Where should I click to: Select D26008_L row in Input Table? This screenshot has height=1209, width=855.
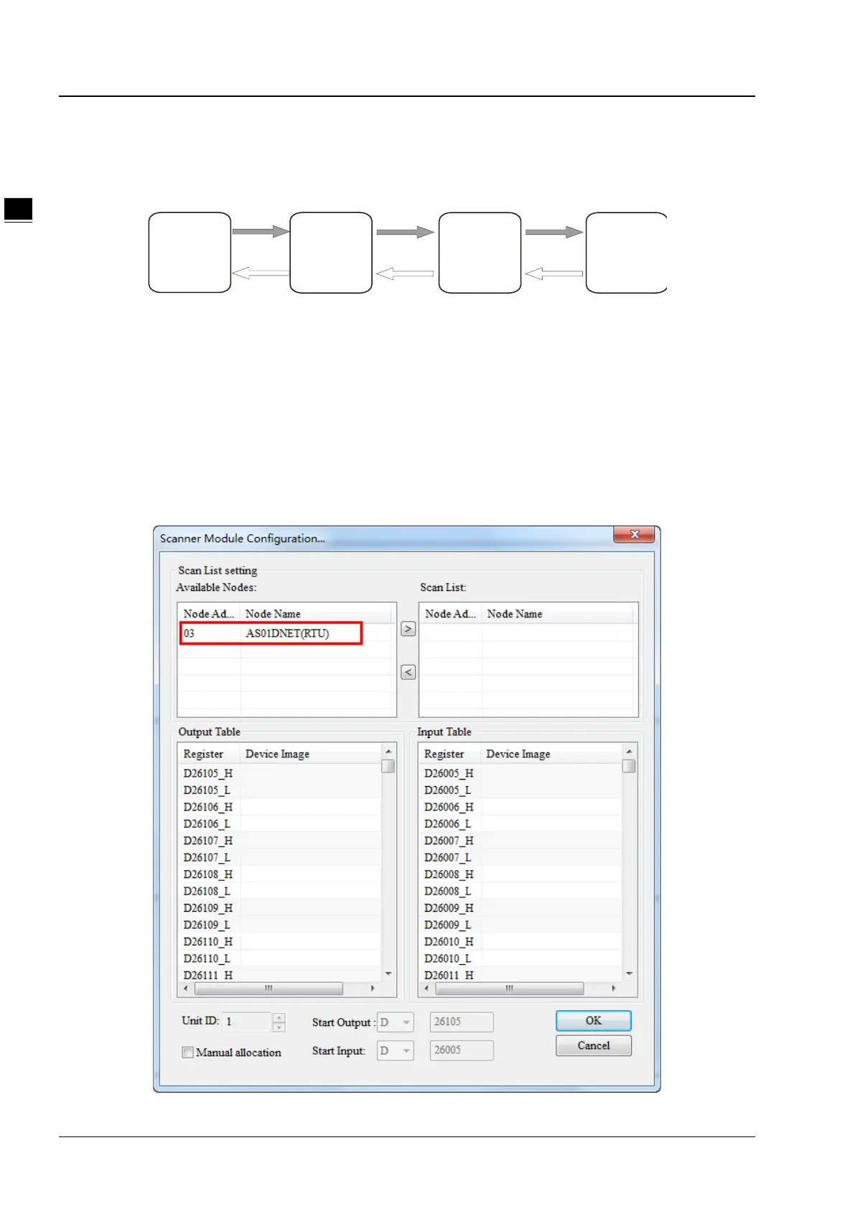(x=520, y=891)
